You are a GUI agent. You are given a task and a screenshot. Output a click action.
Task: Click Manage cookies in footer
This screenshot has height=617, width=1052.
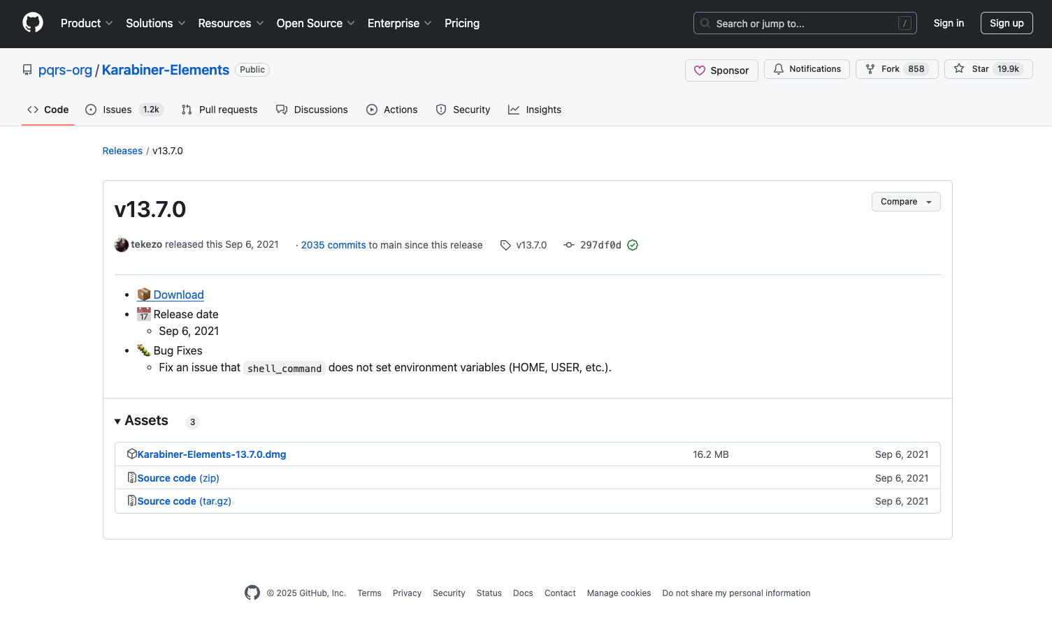coord(619,593)
